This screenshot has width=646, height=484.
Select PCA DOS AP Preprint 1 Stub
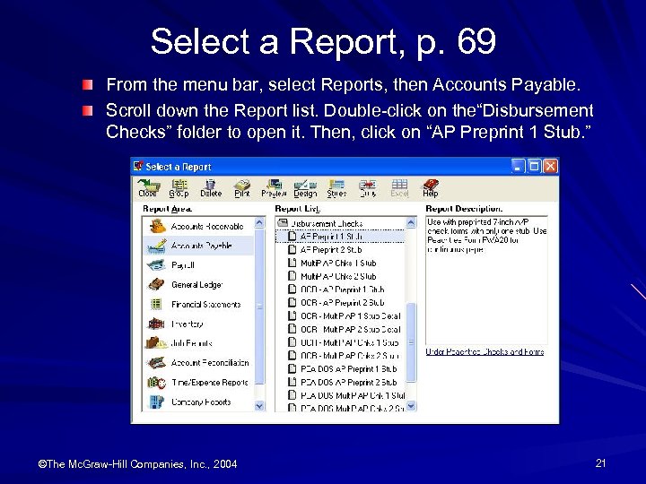pyautogui.click(x=343, y=368)
